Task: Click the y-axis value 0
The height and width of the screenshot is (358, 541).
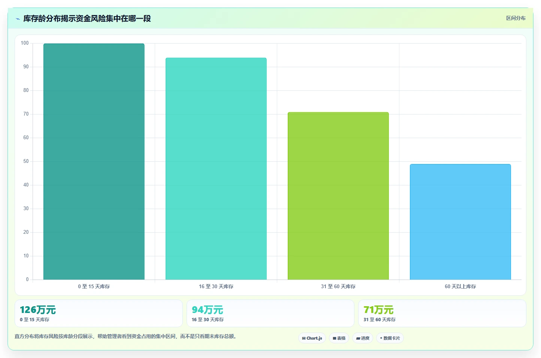Action: coord(27,280)
